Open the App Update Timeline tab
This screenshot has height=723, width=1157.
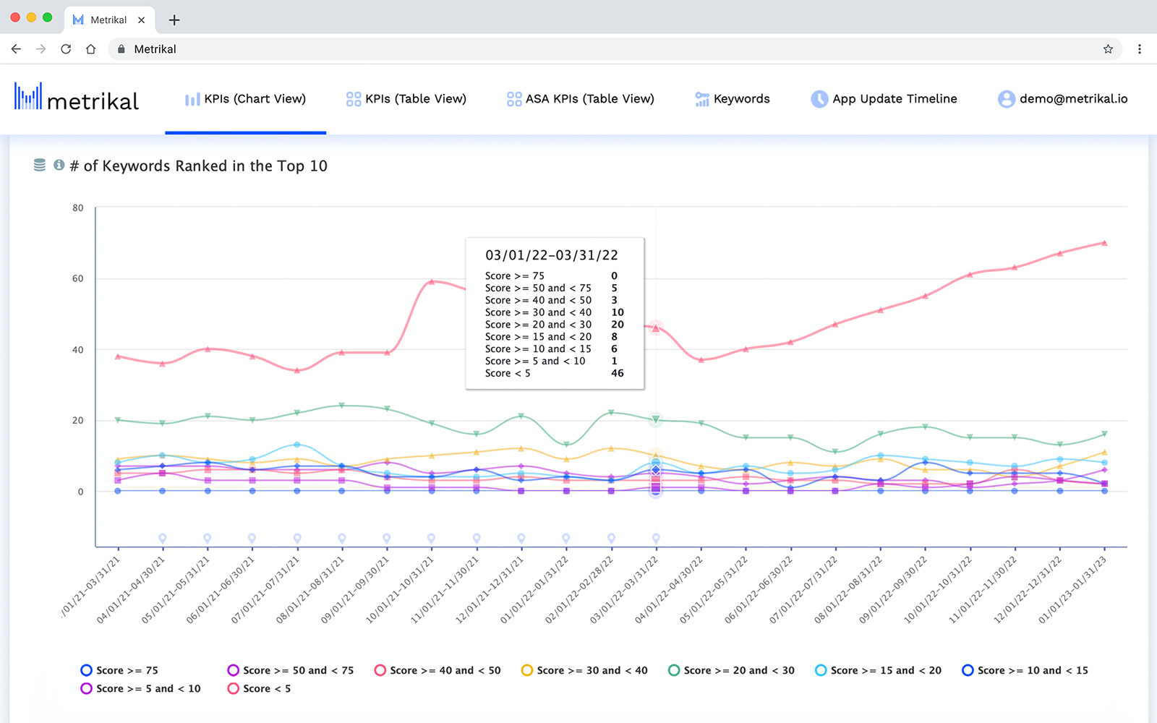884,99
